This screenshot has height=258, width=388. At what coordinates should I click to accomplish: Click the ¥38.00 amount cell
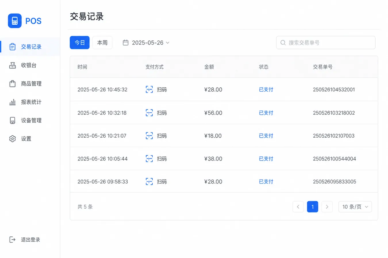(213, 159)
